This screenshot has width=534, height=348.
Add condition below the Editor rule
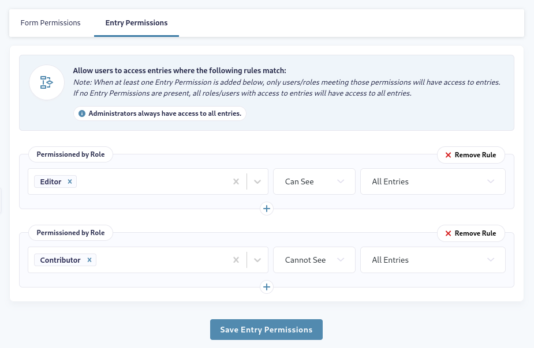pos(267,209)
